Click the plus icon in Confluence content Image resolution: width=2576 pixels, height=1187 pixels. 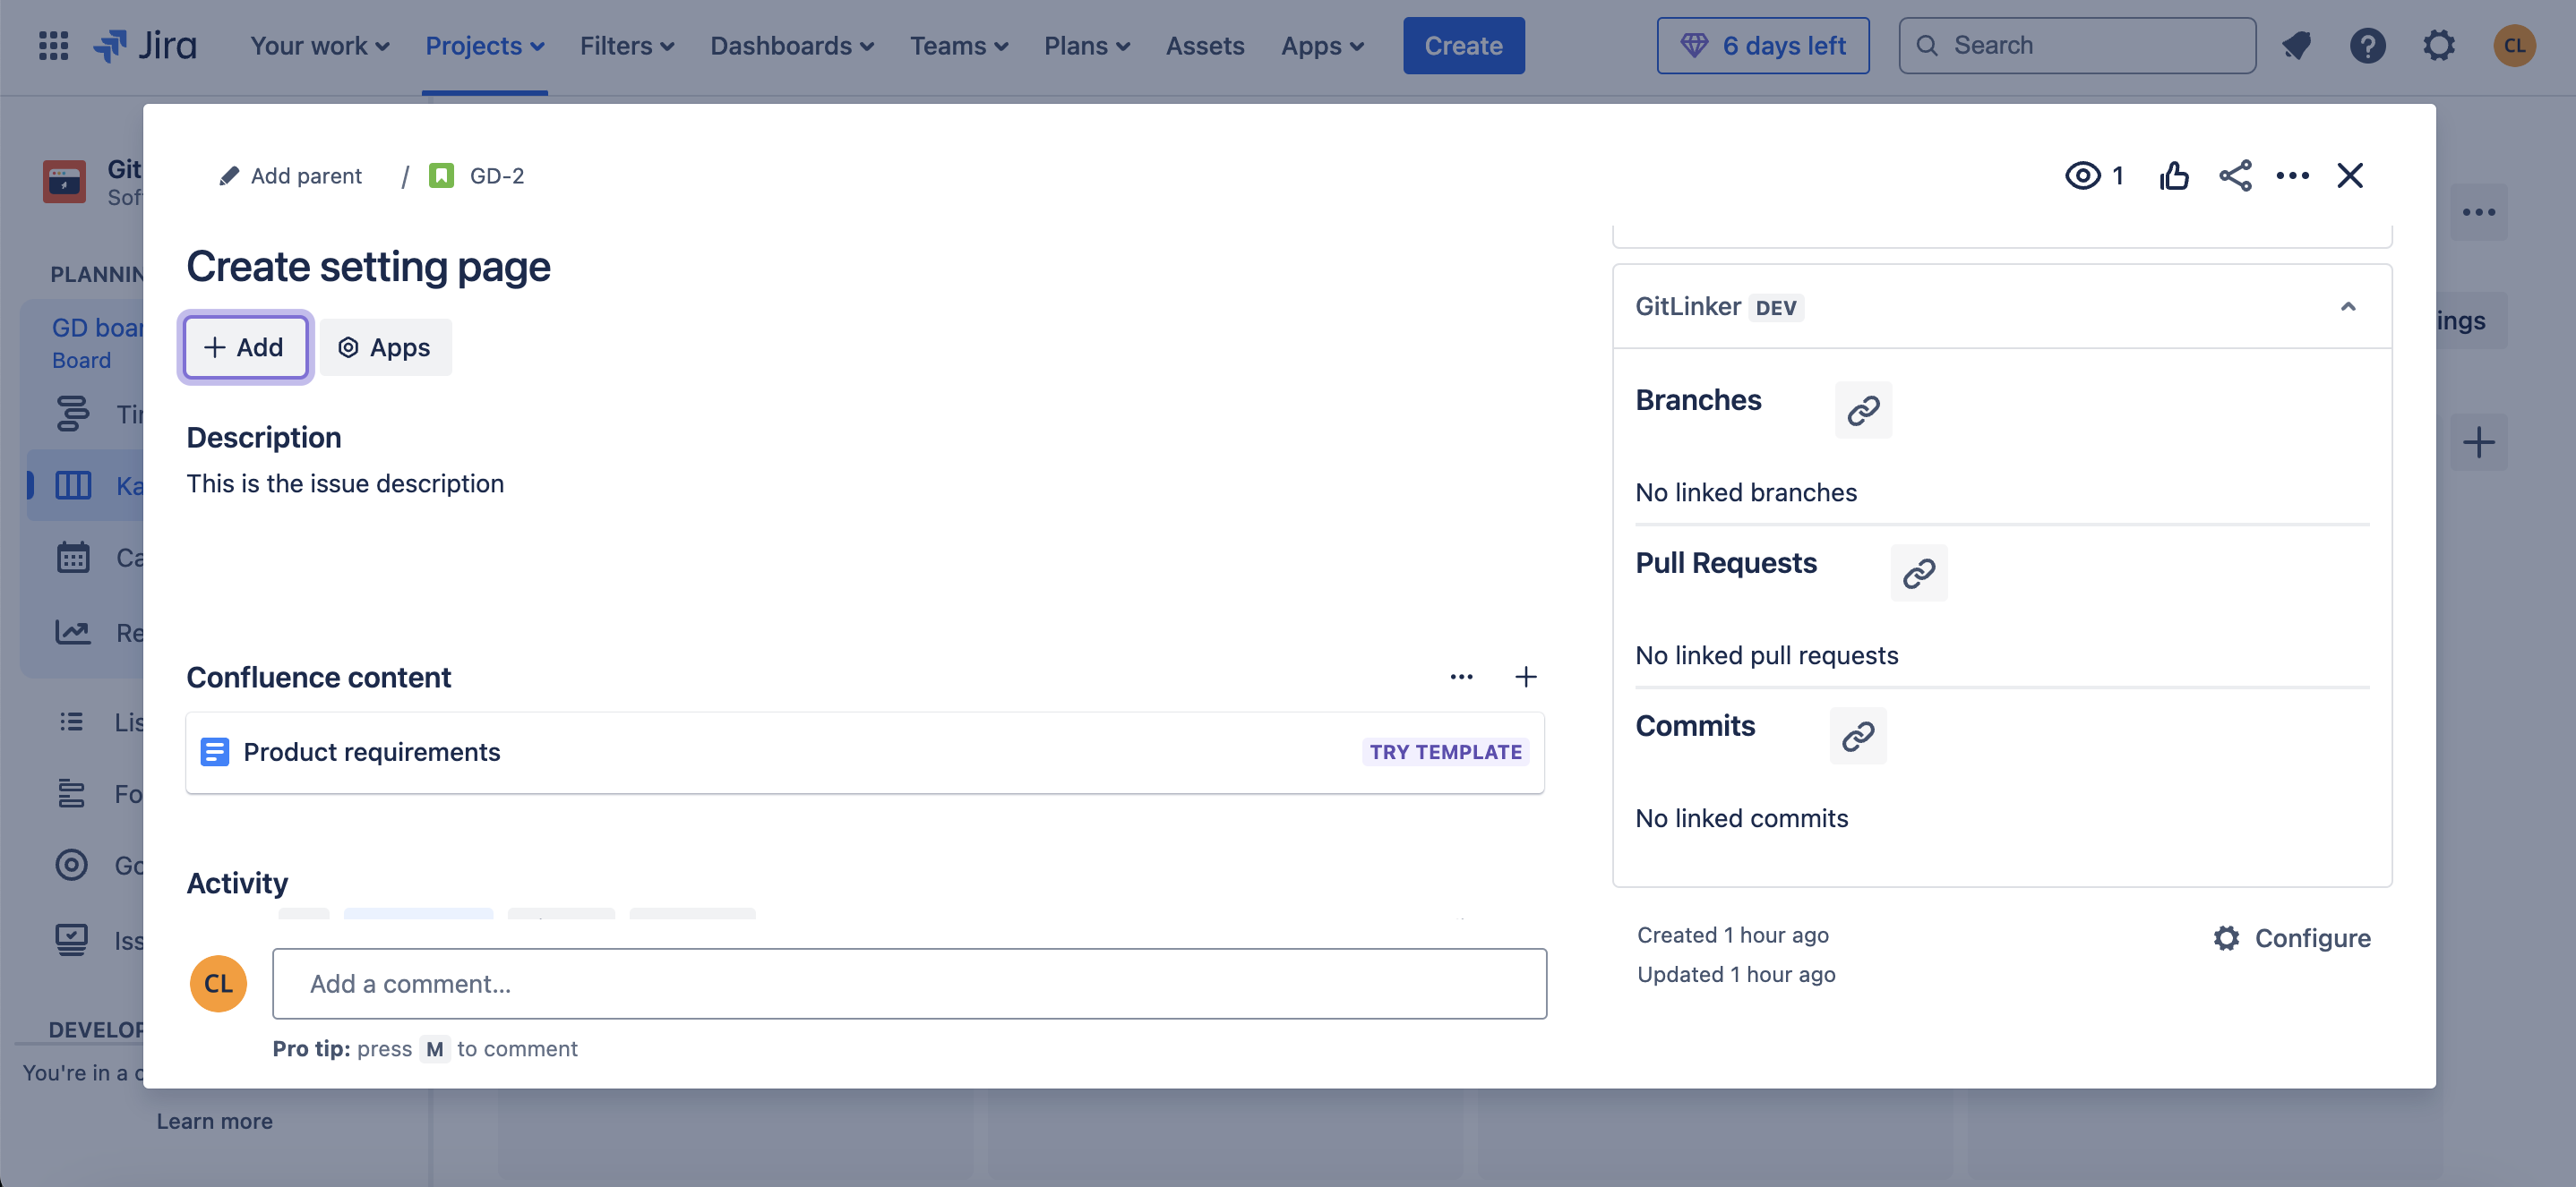tap(1525, 678)
